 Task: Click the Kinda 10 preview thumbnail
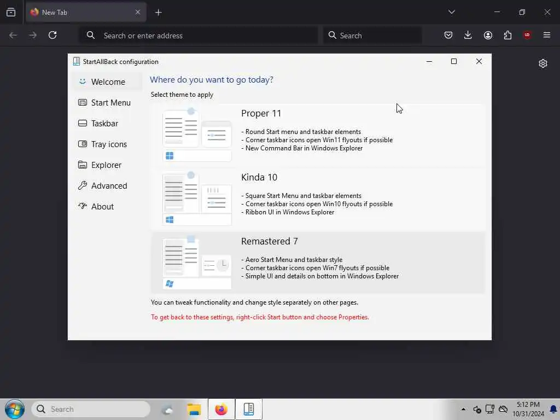tap(197, 198)
